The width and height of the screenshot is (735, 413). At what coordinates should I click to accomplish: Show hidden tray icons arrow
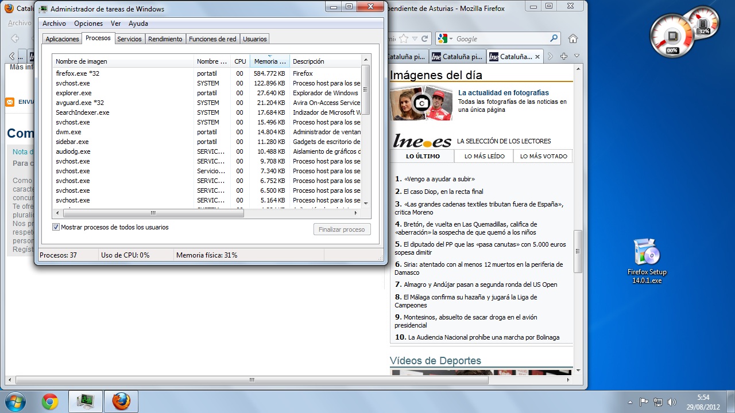click(x=630, y=402)
